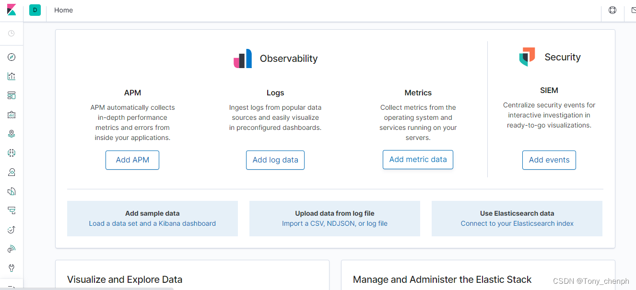This screenshot has width=636, height=290.
Task: Click the Add events button
Action: [x=549, y=160]
